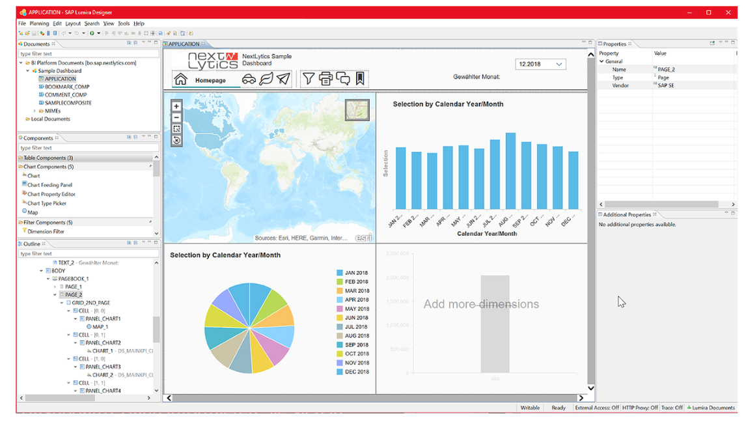Click the Homepage home icon
This screenshot has width=746, height=422.
tap(181, 79)
